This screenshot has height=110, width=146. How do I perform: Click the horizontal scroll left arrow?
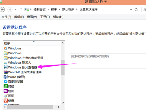coord(5,107)
